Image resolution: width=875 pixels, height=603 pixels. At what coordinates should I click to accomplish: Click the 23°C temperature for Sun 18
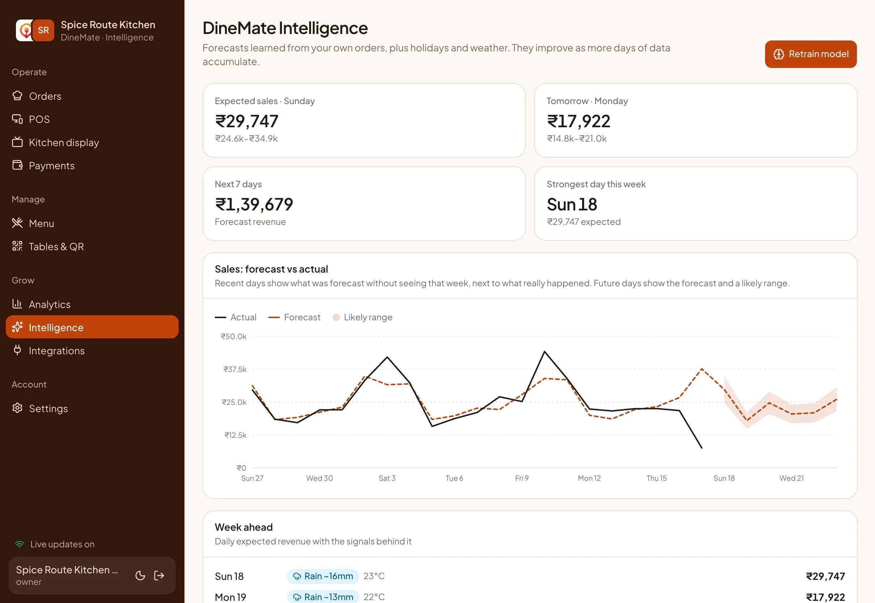[x=374, y=576]
